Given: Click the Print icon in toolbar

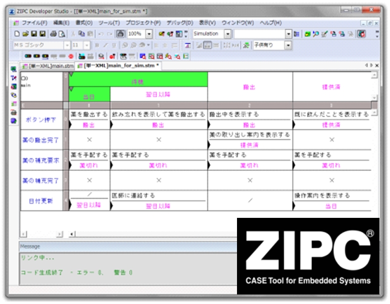Looking at the screenshot, I should pos(53,34).
